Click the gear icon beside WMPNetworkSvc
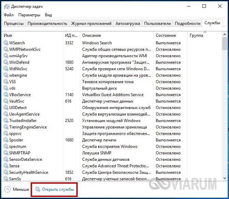Viewport: 229px width, 199px height. [6, 49]
